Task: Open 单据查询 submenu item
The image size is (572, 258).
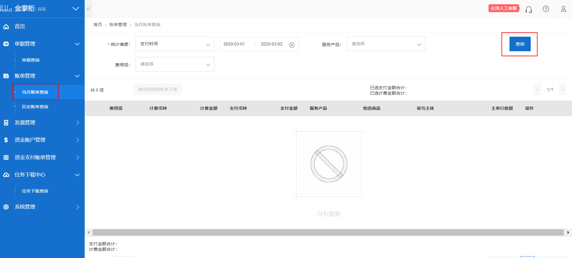Action: (31, 60)
